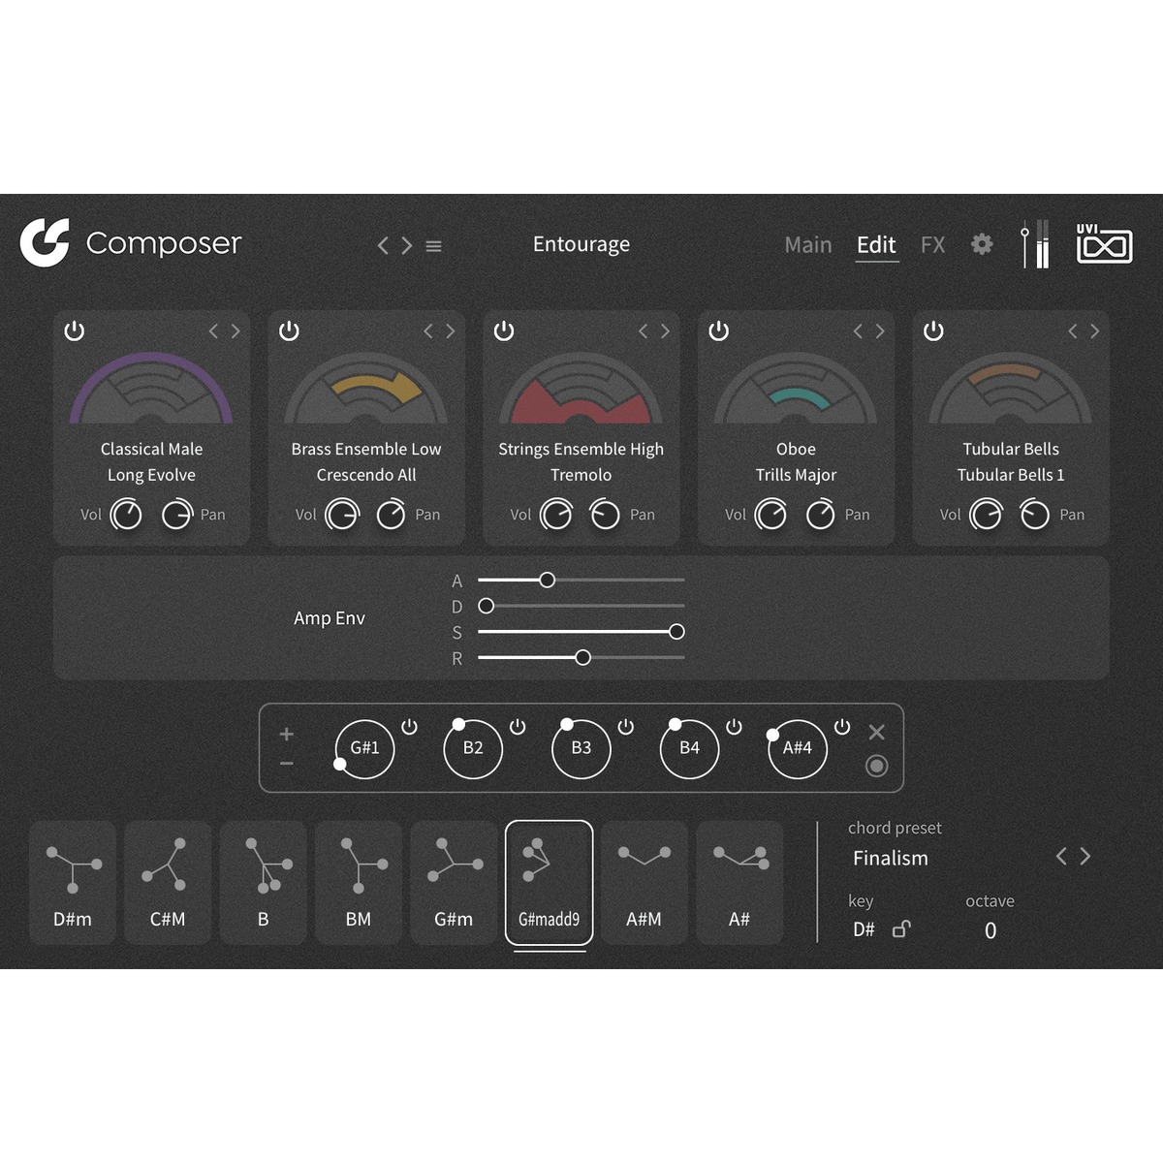The height and width of the screenshot is (1163, 1163).
Task: Click the octave value 0
Action: (990, 930)
